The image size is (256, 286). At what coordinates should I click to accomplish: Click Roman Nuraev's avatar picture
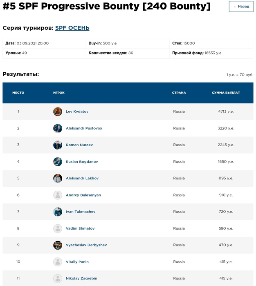tap(58, 145)
